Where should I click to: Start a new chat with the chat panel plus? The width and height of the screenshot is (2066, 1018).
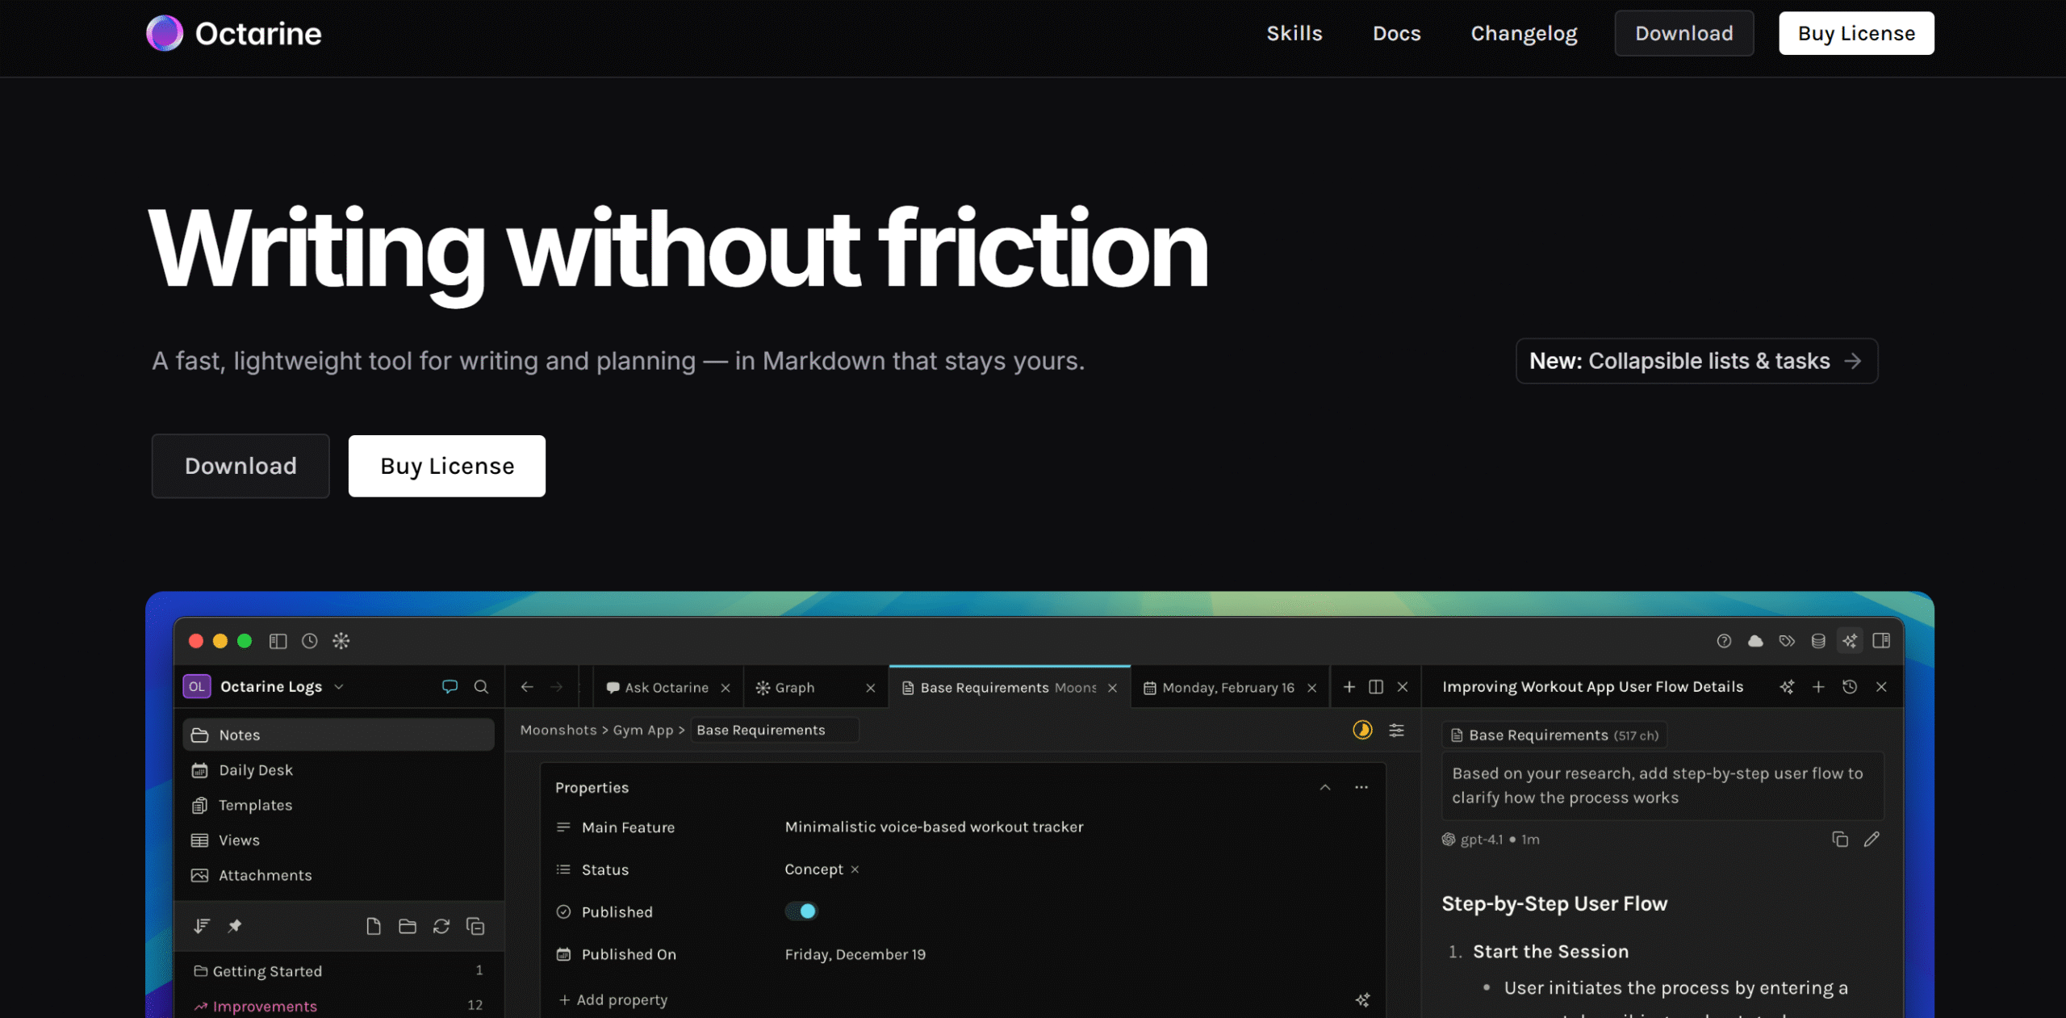tap(1818, 687)
